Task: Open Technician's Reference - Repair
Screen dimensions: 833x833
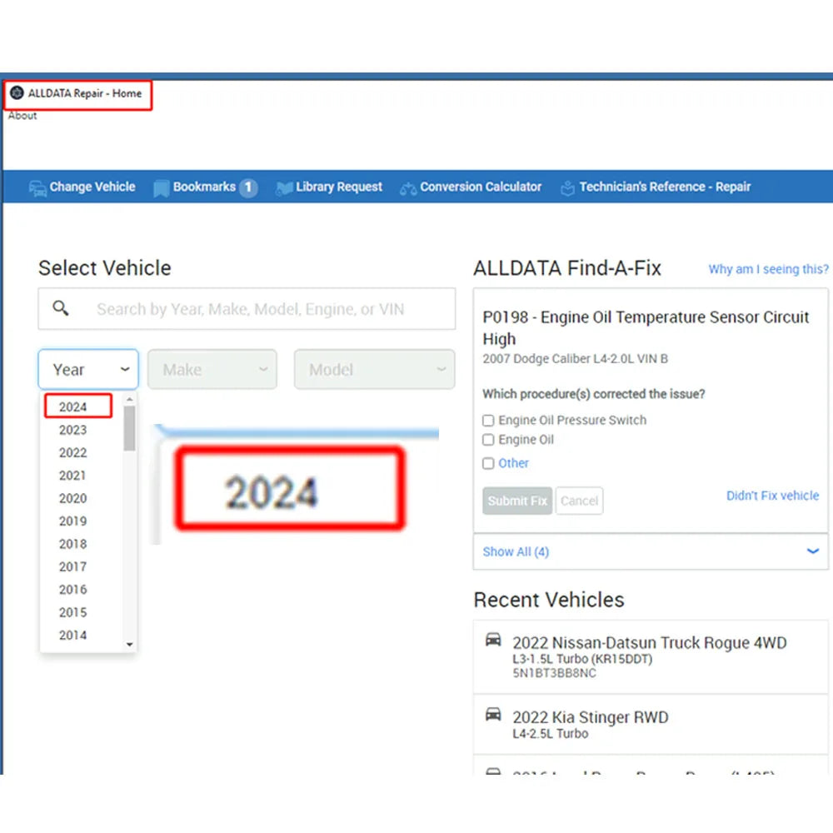Action: pyautogui.click(x=656, y=187)
